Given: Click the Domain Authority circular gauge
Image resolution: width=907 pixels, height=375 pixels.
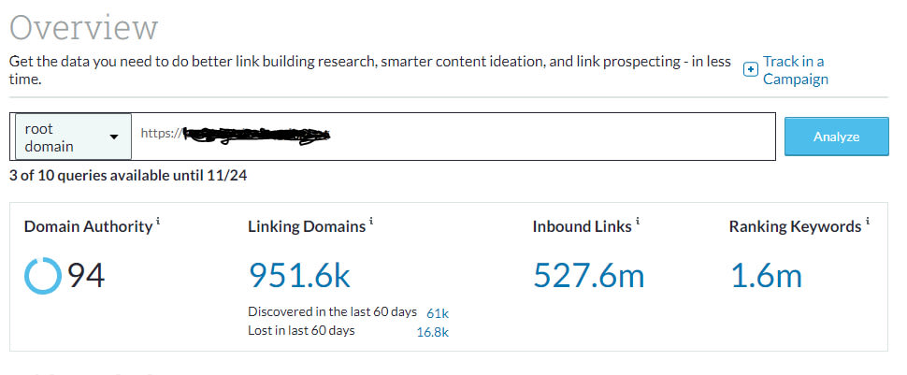Looking at the screenshot, I should 41,276.
